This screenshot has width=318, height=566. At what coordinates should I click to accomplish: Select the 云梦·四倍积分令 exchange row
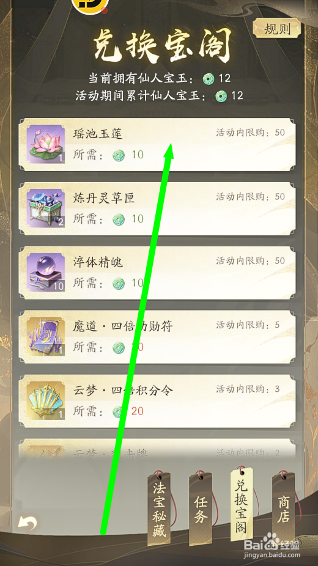[157, 401]
